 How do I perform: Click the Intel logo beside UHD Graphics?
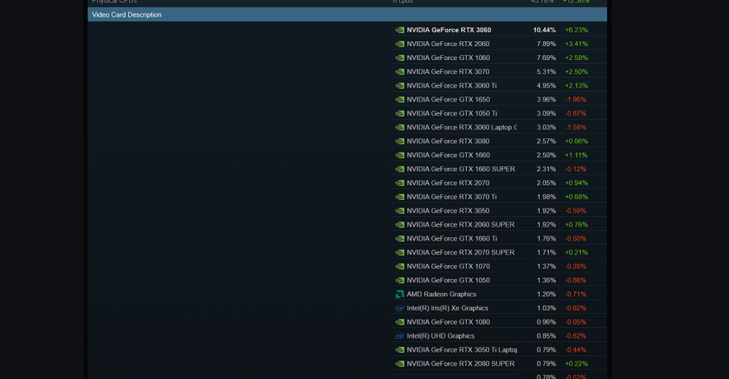pos(400,336)
